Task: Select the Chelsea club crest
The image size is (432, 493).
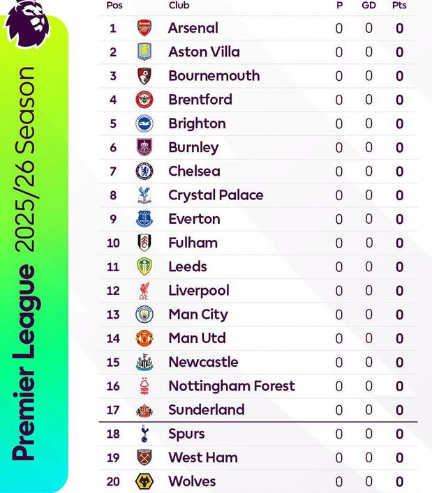Action: 144,172
